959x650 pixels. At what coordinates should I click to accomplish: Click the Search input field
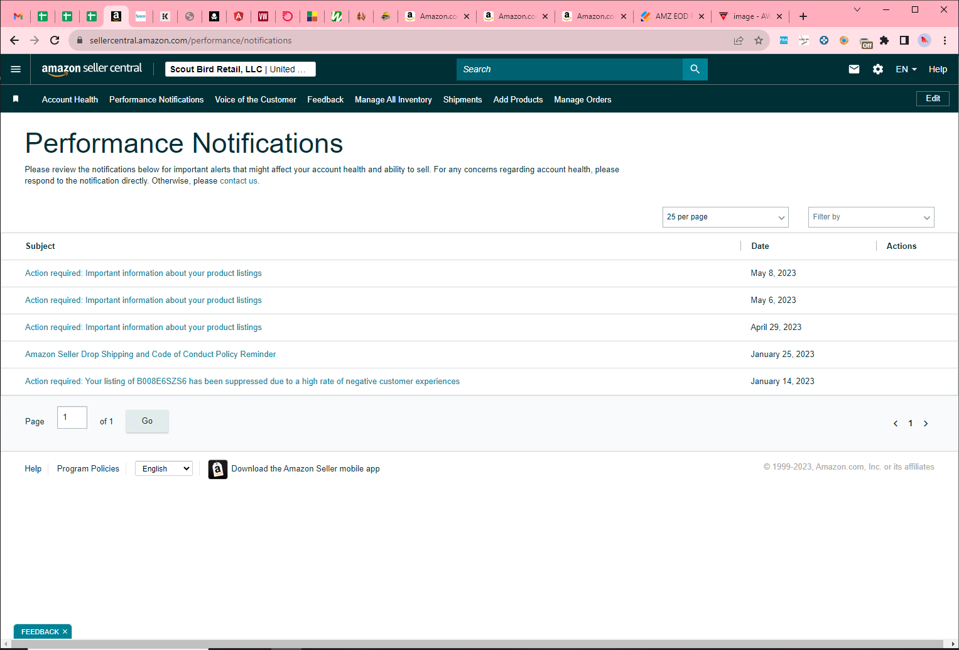coord(570,69)
